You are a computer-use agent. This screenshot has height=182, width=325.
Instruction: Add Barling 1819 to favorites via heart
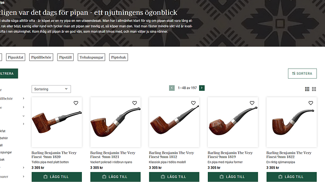252,103
